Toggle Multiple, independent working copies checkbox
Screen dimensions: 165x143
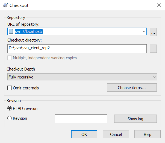point(10,58)
